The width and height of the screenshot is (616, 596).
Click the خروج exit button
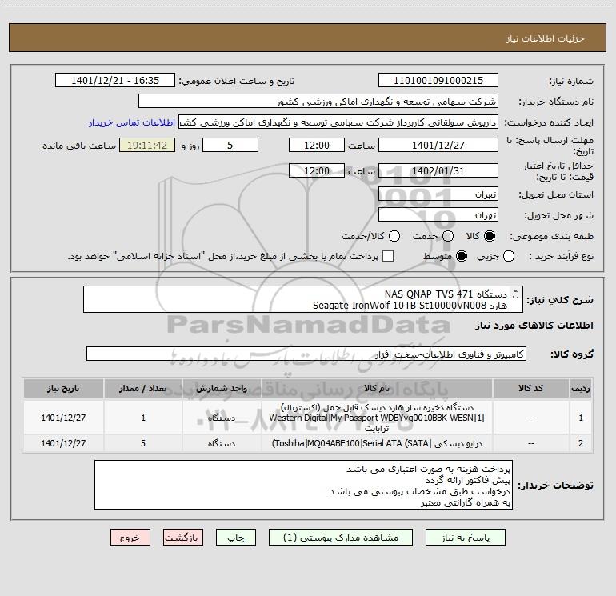click(130, 537)
